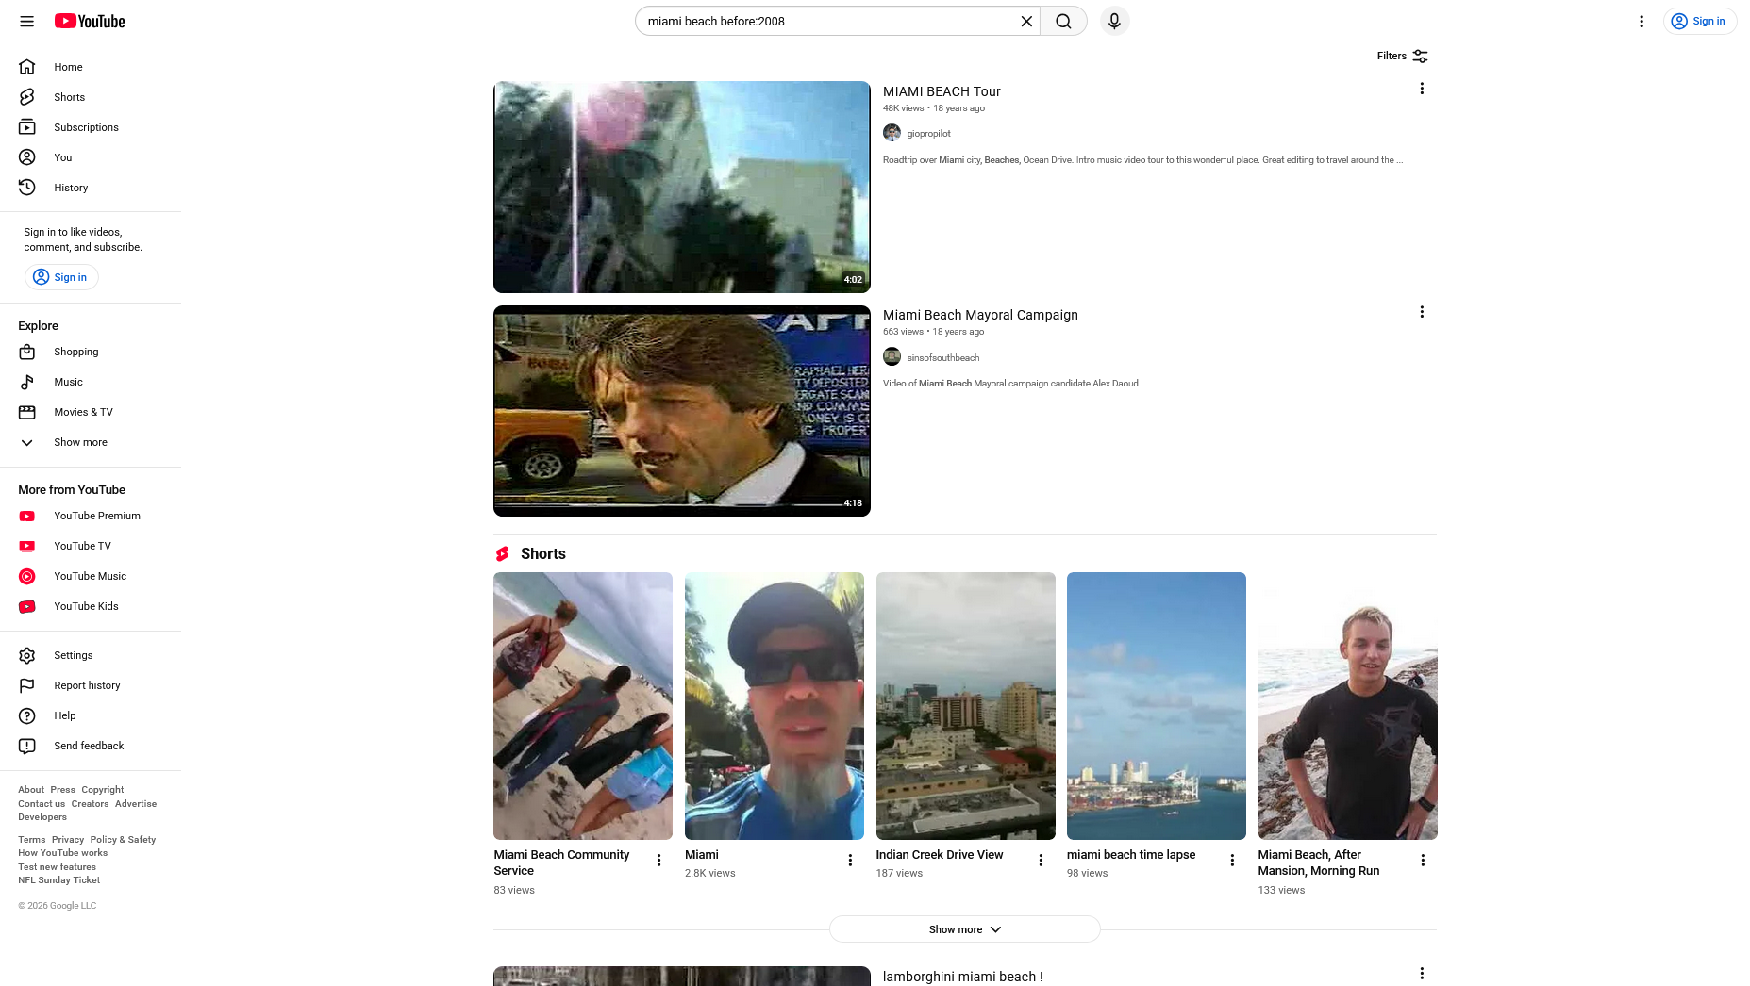The height and width of the screenshot is (986, 1750).
Task: Play the MIAMI BEACH Tour thumbnail
Action: [x=681, y=187]
